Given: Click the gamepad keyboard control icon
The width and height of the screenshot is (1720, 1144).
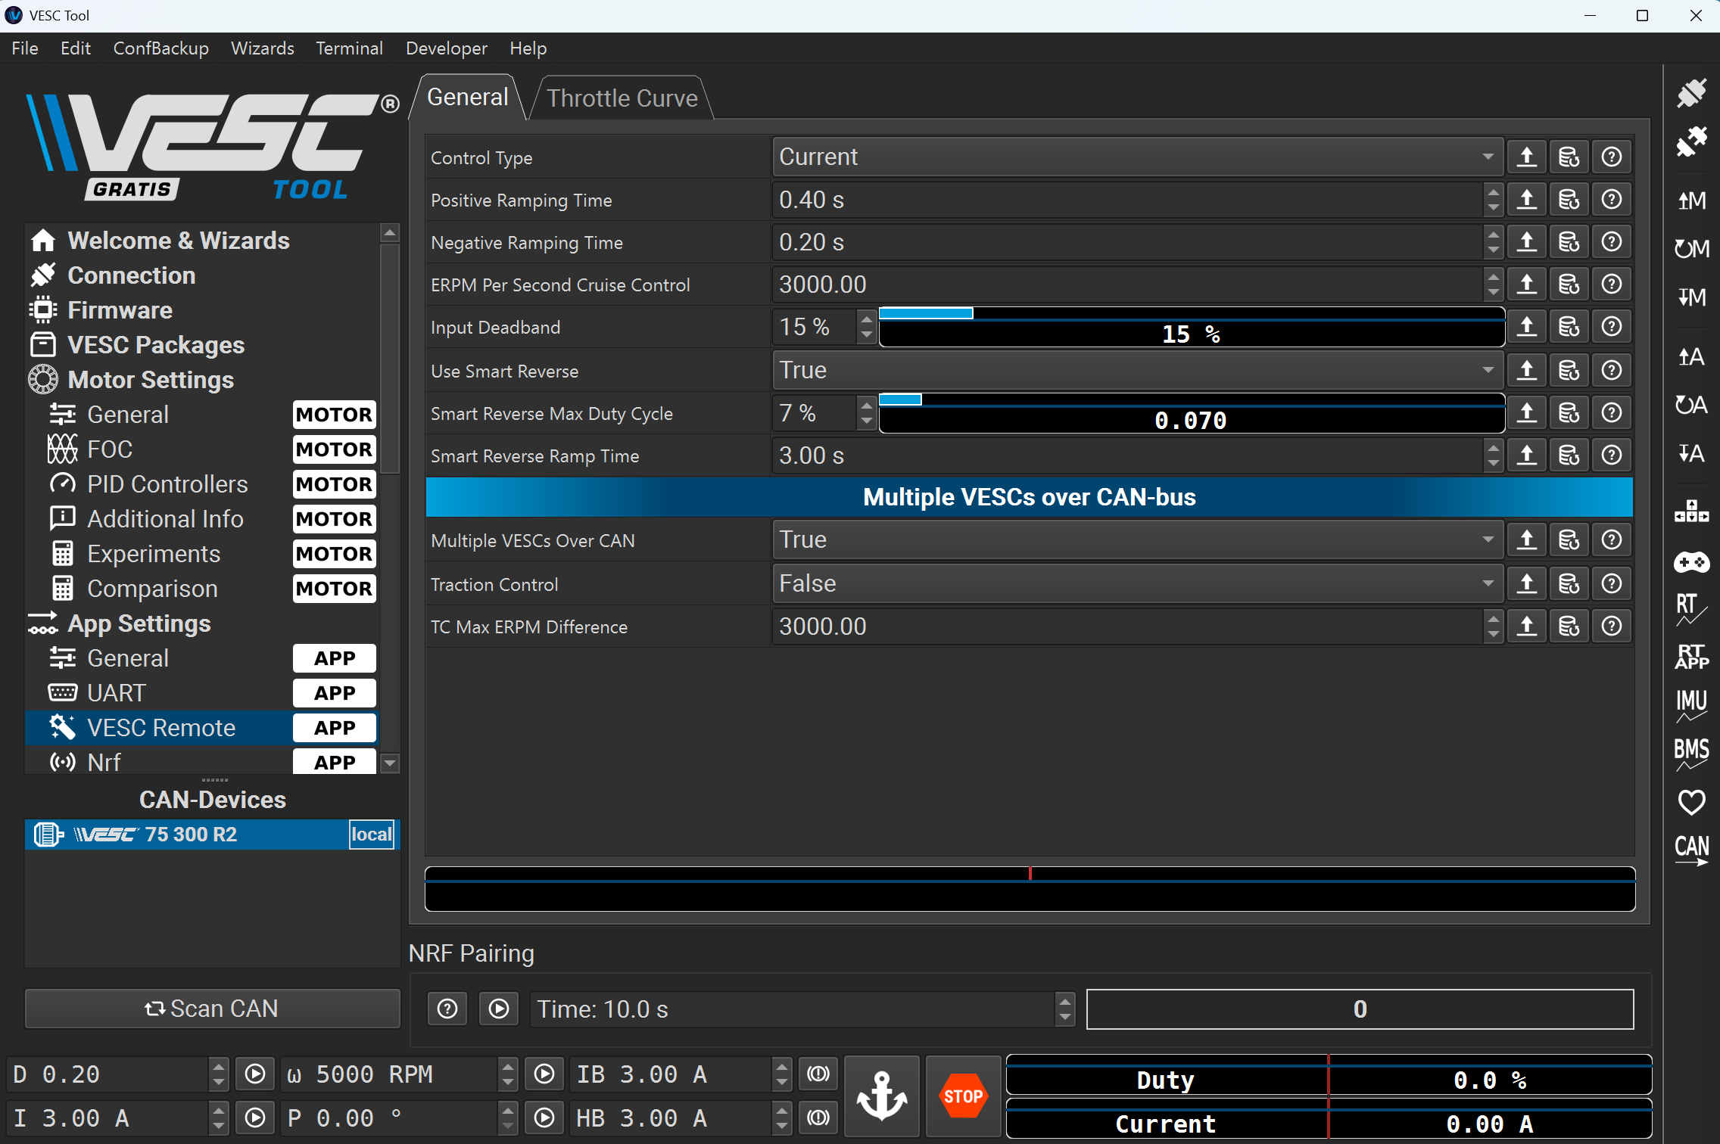Looking at the screenshot, I should pyautogui.click(x=1690, y=562).
